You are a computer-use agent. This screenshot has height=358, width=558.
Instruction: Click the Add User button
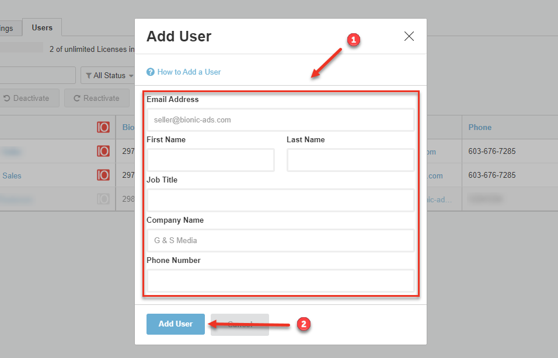tap(175, 324)
